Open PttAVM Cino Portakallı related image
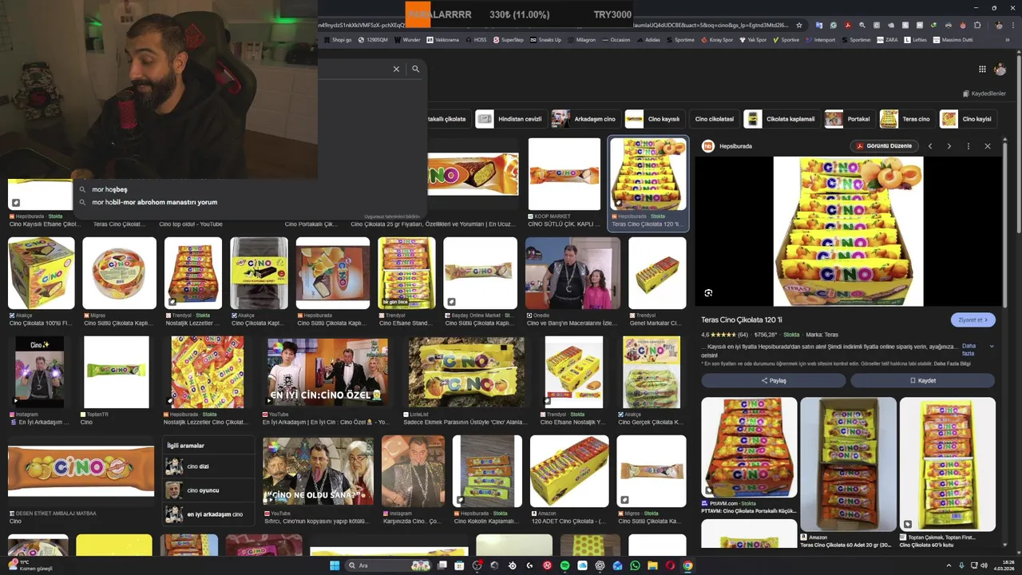Image resolution: width=1022 pixels, height=575 pixels. 749,447
